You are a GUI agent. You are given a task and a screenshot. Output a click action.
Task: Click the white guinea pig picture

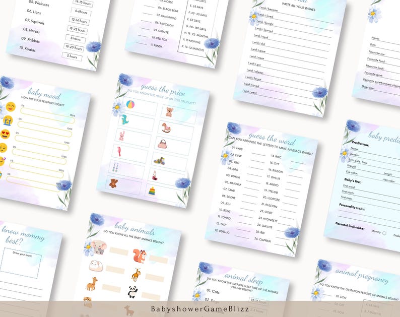coord(96,266)
